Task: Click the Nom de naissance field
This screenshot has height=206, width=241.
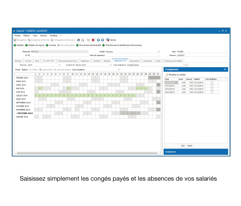Action: pos(132,55)
